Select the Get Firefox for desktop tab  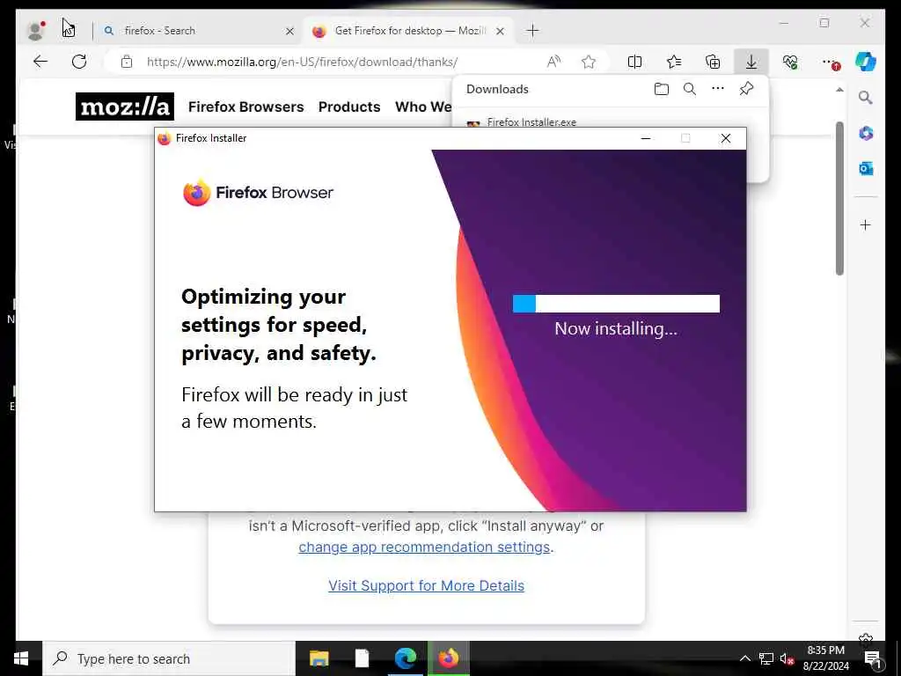(x=410, y=31)
